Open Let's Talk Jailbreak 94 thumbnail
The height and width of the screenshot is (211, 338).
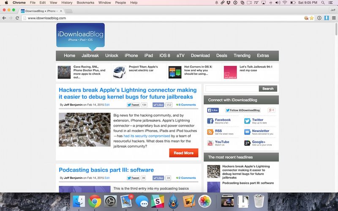(x=230, y=72)
